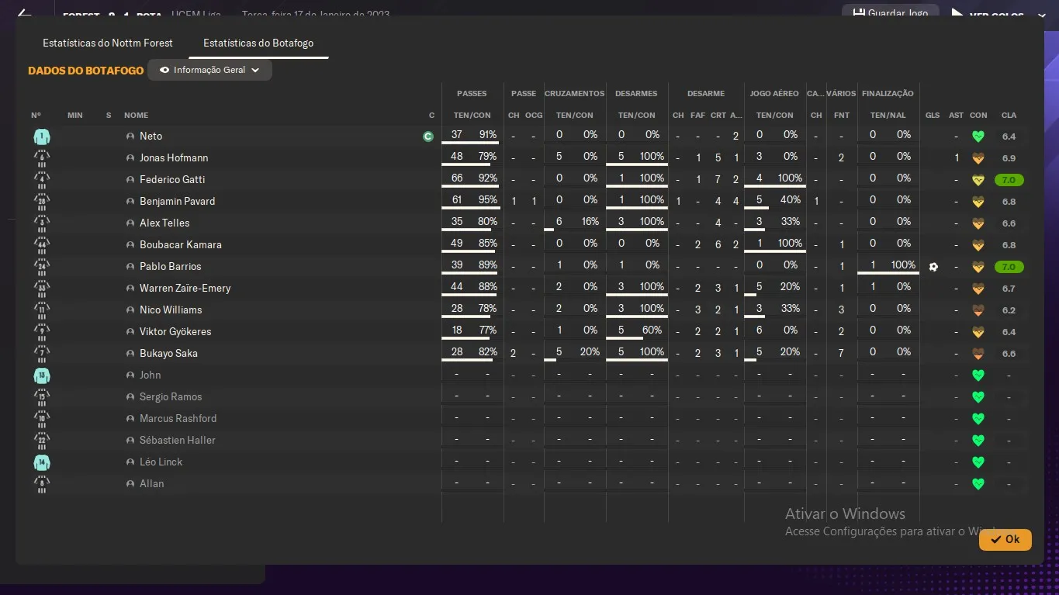
Task: Click Pablo Barrios' goal ball icon
Action: [x=933, y=267]
